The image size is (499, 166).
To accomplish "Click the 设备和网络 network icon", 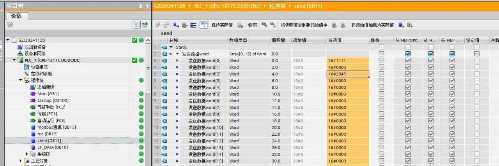I will click(x=21, y=54).
